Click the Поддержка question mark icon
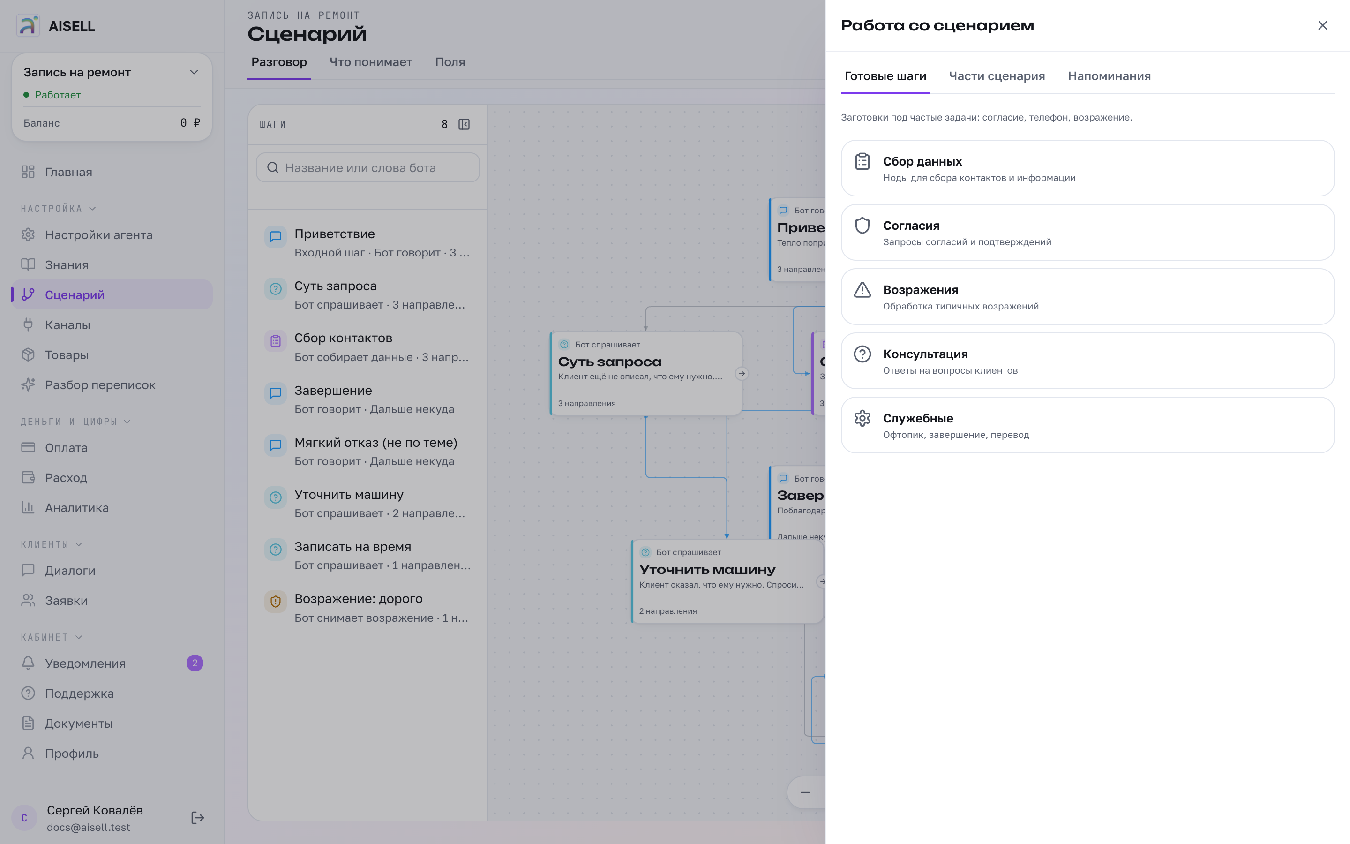The height and width of the screenshot is (844, 1350). (x=28, y=693)
